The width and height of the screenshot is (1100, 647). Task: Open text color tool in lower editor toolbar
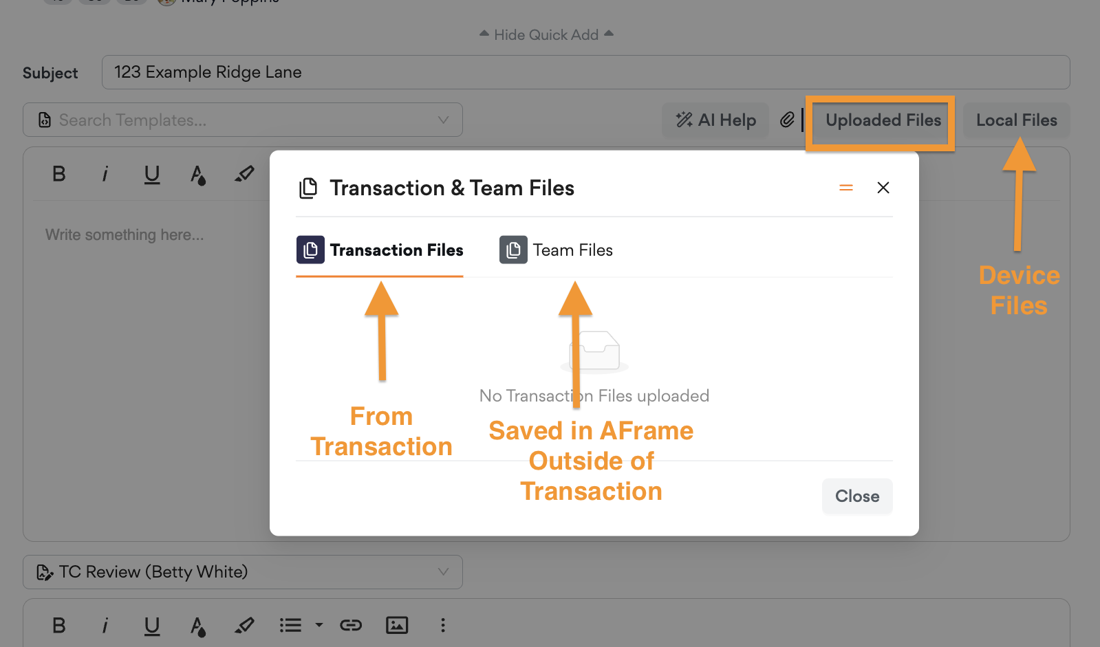(x=198, y=626)
